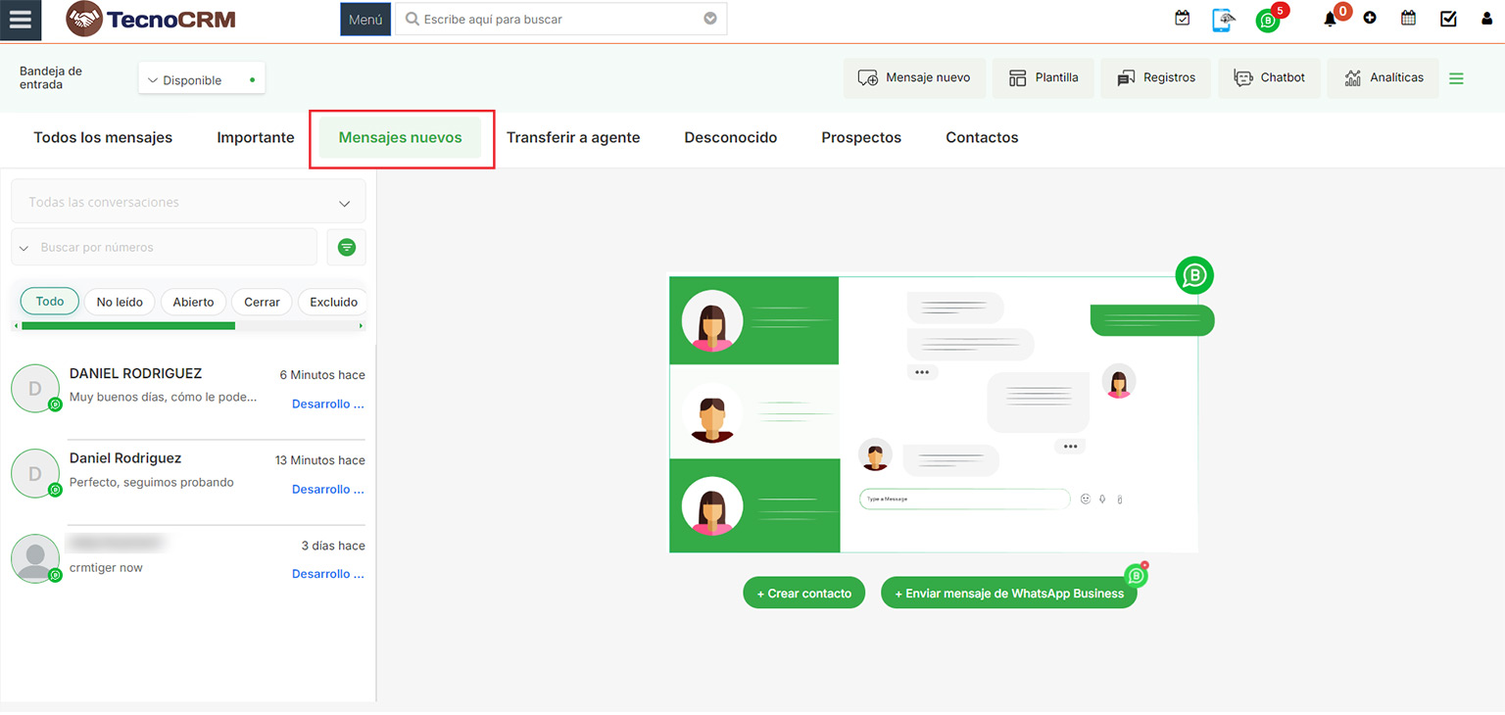
Task: Click the checkbox tasks icon in header
Action: [x=1448, y=19]
